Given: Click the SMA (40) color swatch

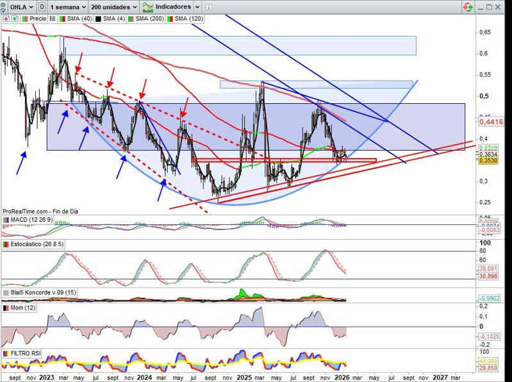Looking at the screenshot, I should tap(63, 19).
